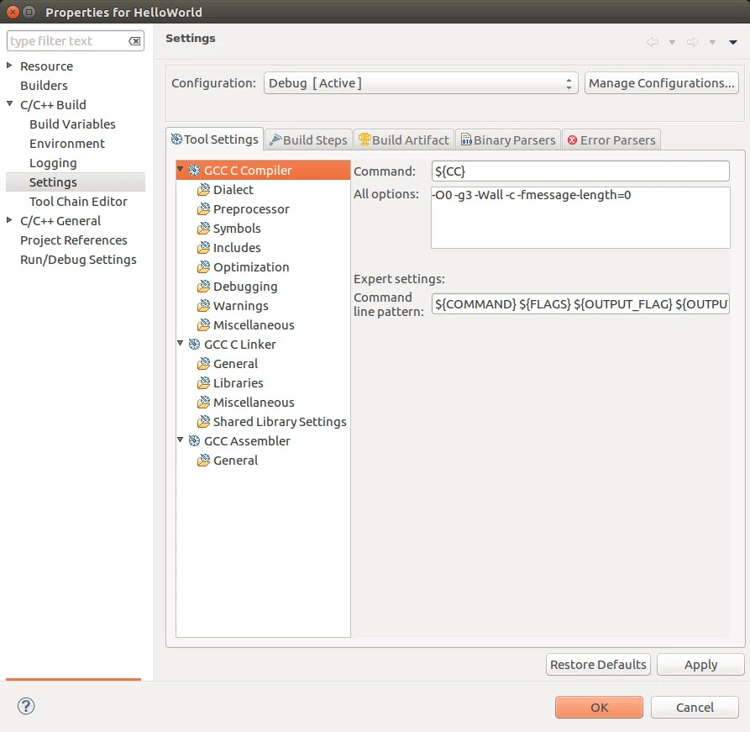The image size is (750, 732).
Task: Collapse the GCC C Linker node
Action: point(181,344)
